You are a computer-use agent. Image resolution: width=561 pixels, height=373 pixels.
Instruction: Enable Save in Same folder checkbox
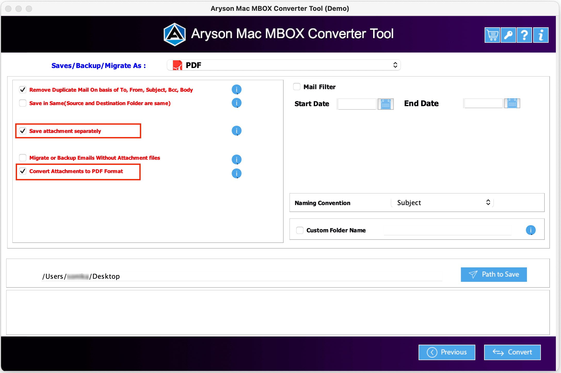tap(23, 103)
